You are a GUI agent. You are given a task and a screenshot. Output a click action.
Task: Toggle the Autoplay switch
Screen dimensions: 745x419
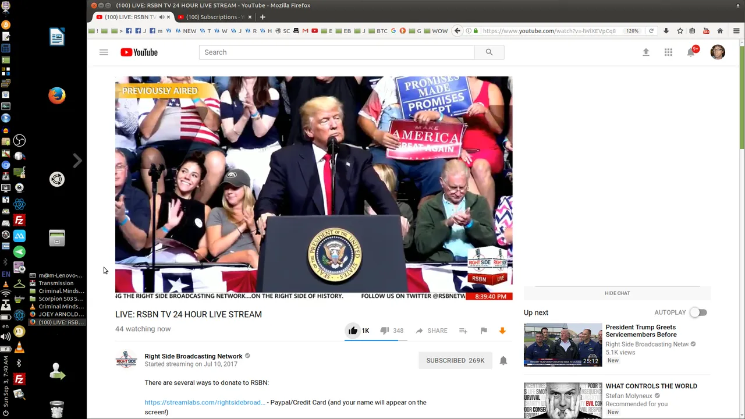(698, 313)
